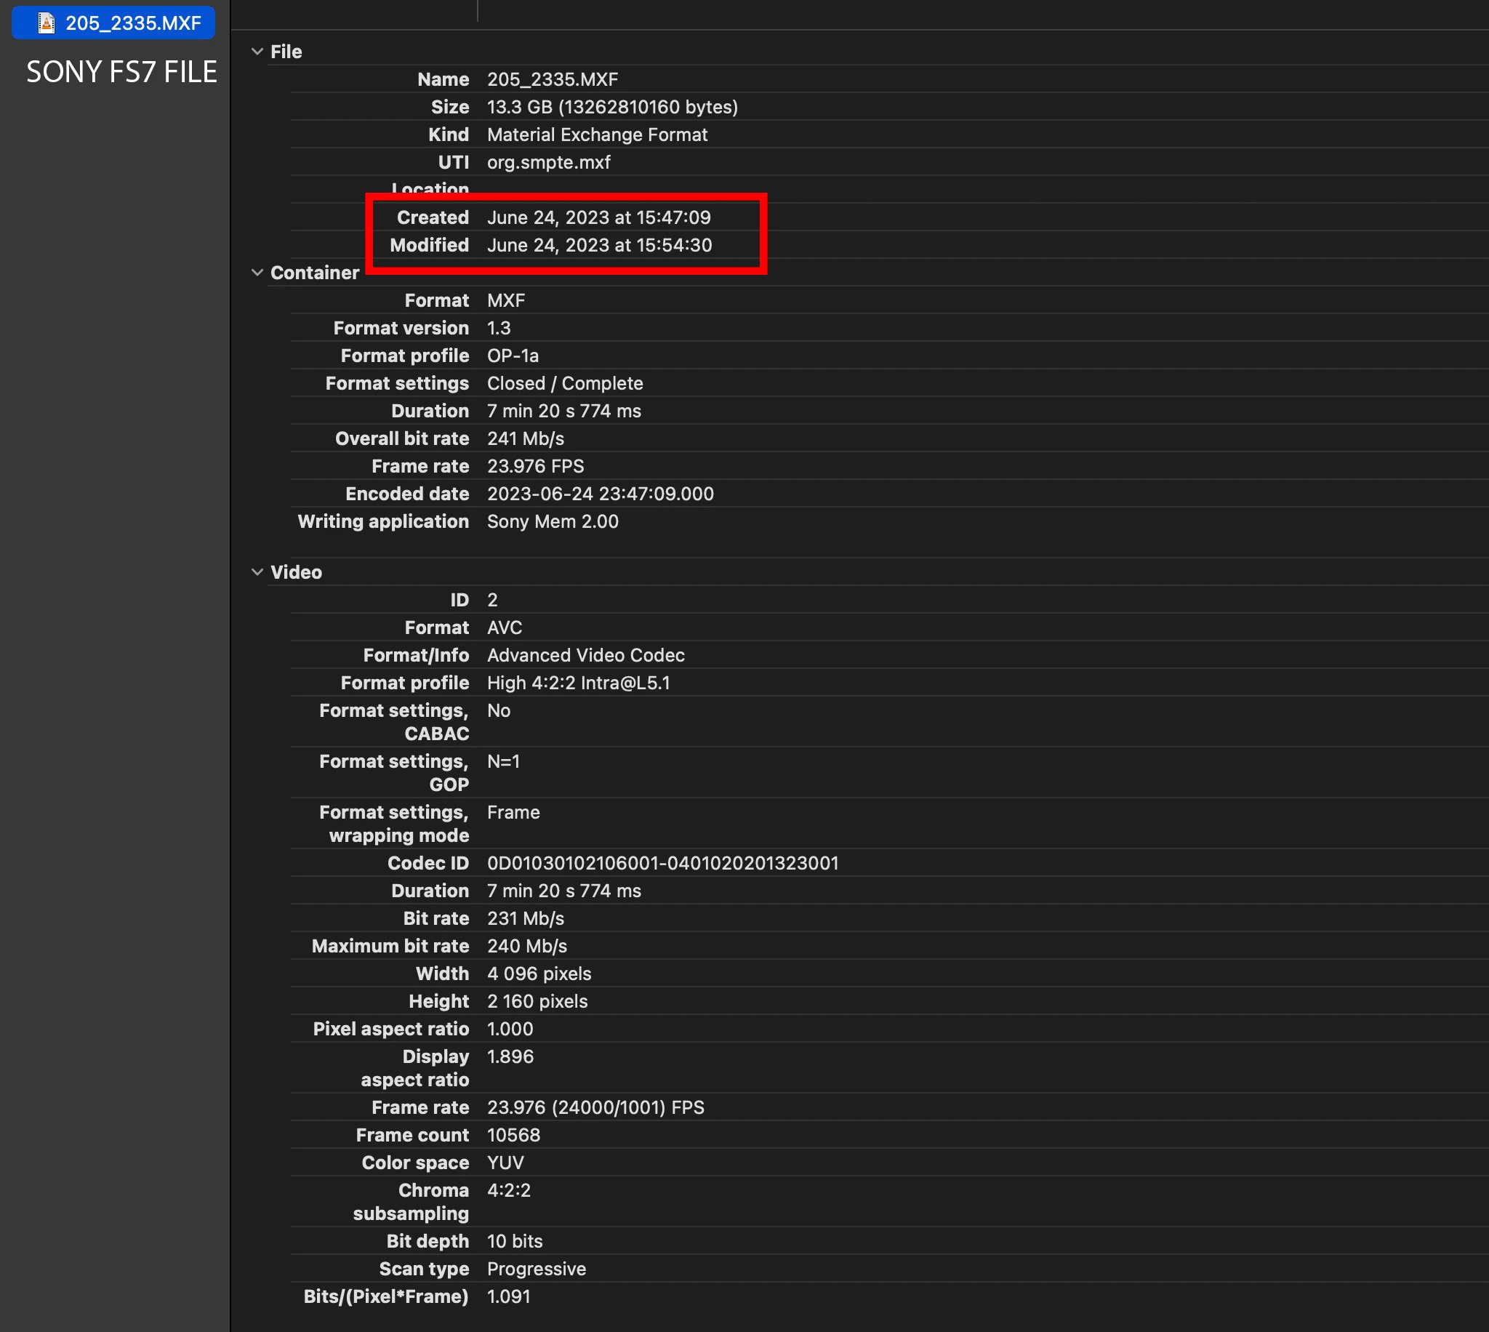This screenshot has width=1489, height=1332.
Task: Click the Overall bit rate 241 Mb/s
Action: 526,438
